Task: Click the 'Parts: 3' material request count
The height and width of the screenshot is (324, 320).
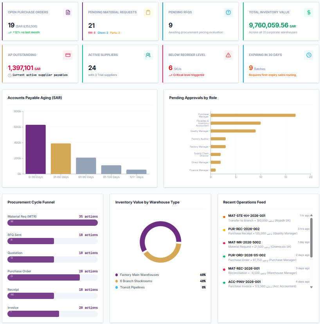Action: pyautogui.click(x=115, y=32)
